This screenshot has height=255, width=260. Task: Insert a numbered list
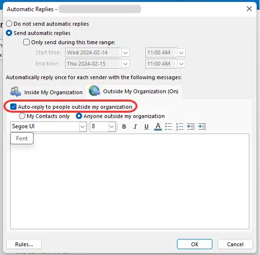tap(180, 127)
